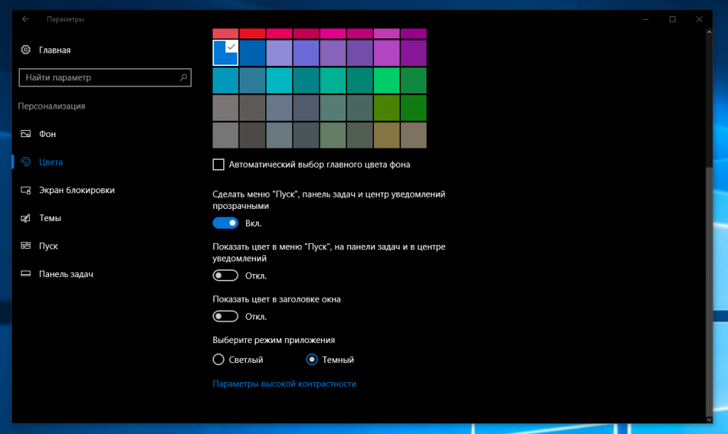Image resolution: width=728 pixels, height=434 pixels.
Task: Click the Панель задач icon
Action: [x=26, y=273]
